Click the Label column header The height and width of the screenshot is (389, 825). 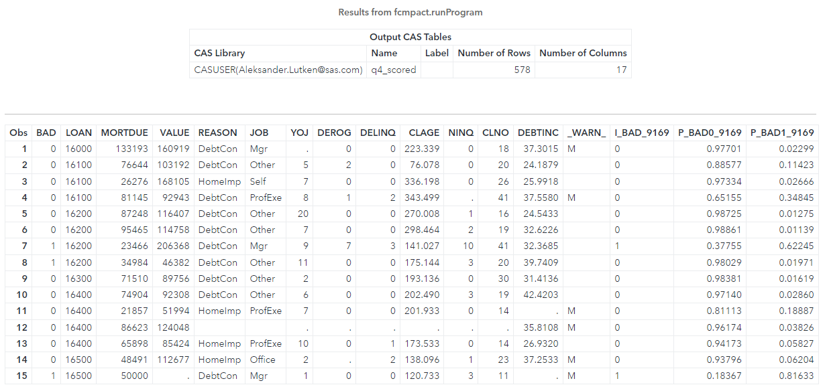click(437, 53)
